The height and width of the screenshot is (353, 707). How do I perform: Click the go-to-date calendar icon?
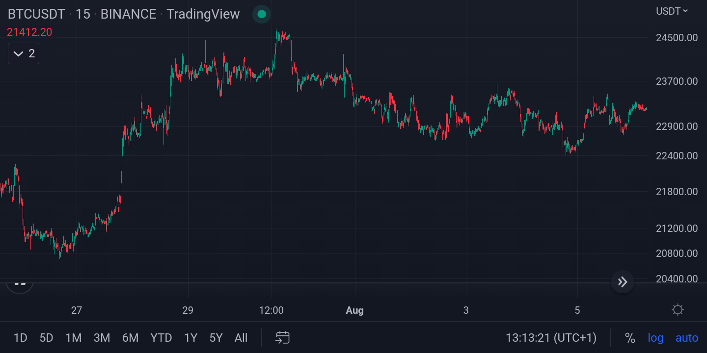pos(282,338)
